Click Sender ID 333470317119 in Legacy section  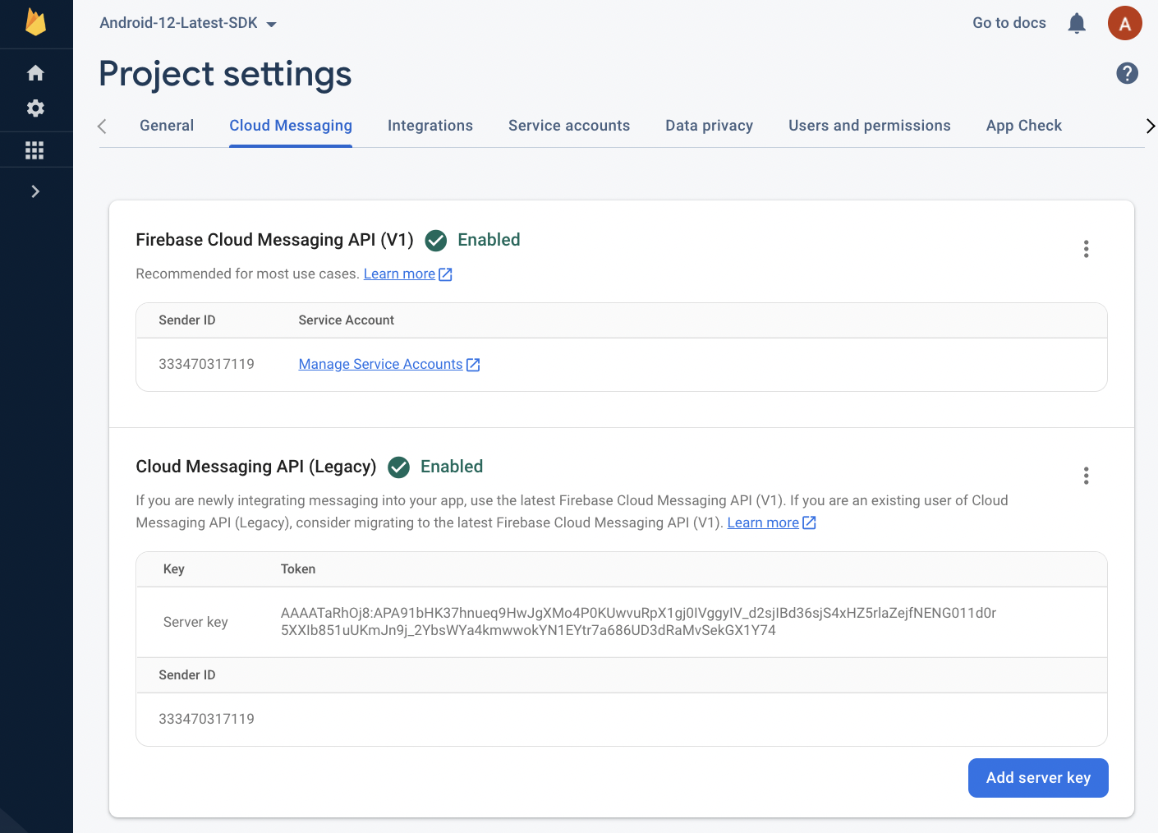coord(206,719)
